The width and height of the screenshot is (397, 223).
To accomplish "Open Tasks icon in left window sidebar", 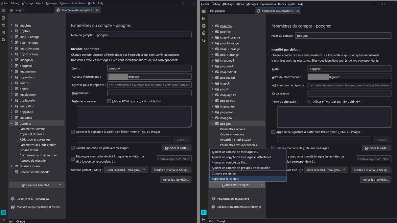I will tap(3, 32).
